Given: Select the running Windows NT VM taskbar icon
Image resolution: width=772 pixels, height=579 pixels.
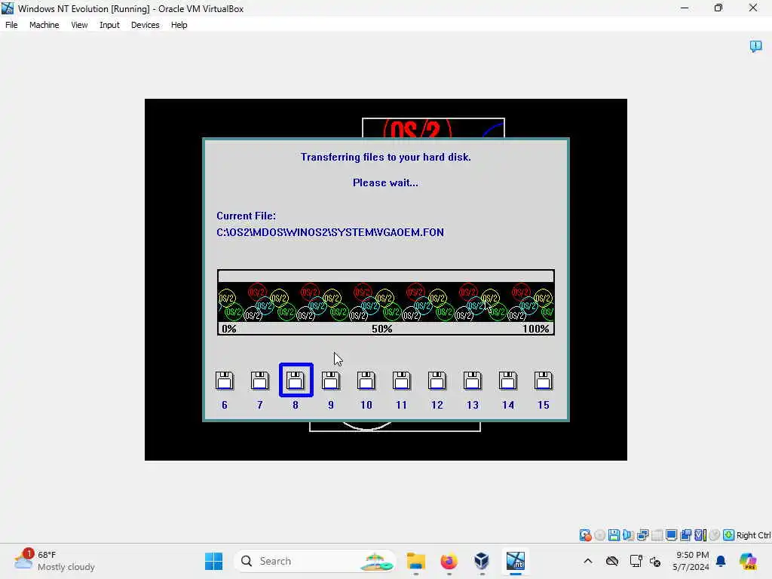Looking at the screenshot, I should click(x=516, y=561).
